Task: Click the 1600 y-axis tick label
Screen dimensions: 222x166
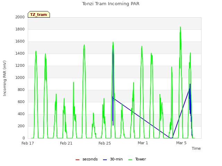Action: 20,41
